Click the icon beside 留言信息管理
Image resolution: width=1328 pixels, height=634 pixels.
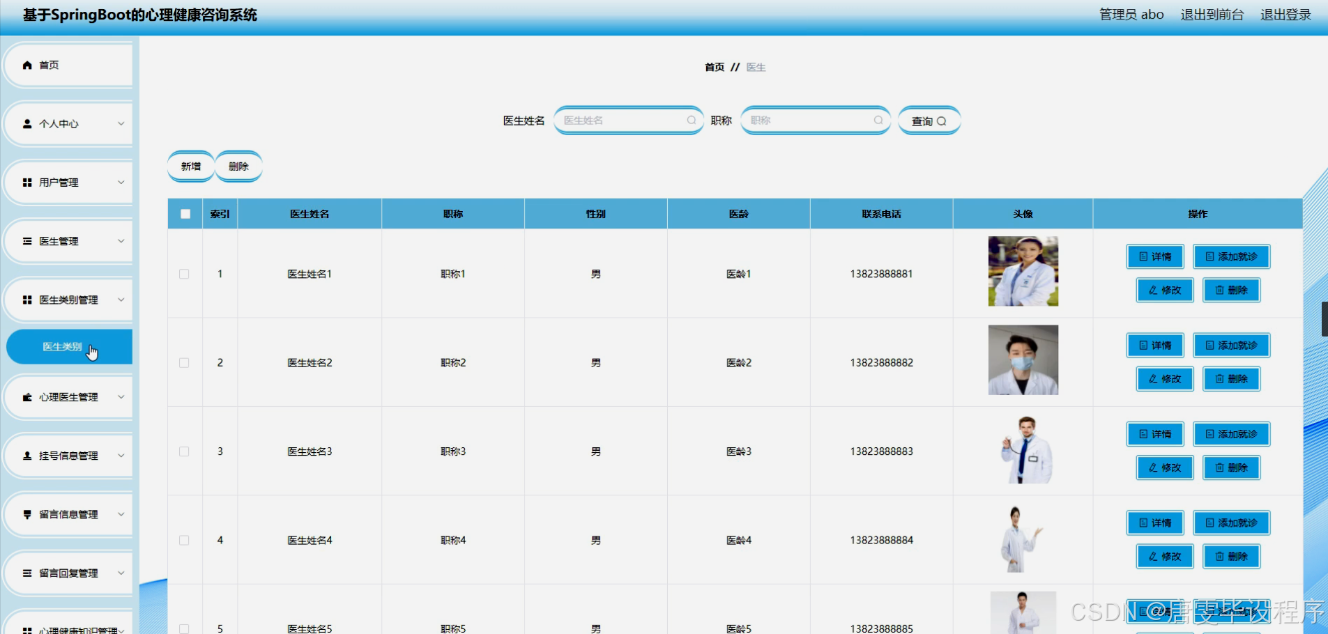point(27,514)
